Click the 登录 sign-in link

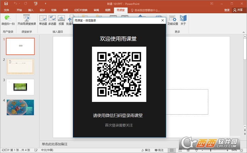227,10
